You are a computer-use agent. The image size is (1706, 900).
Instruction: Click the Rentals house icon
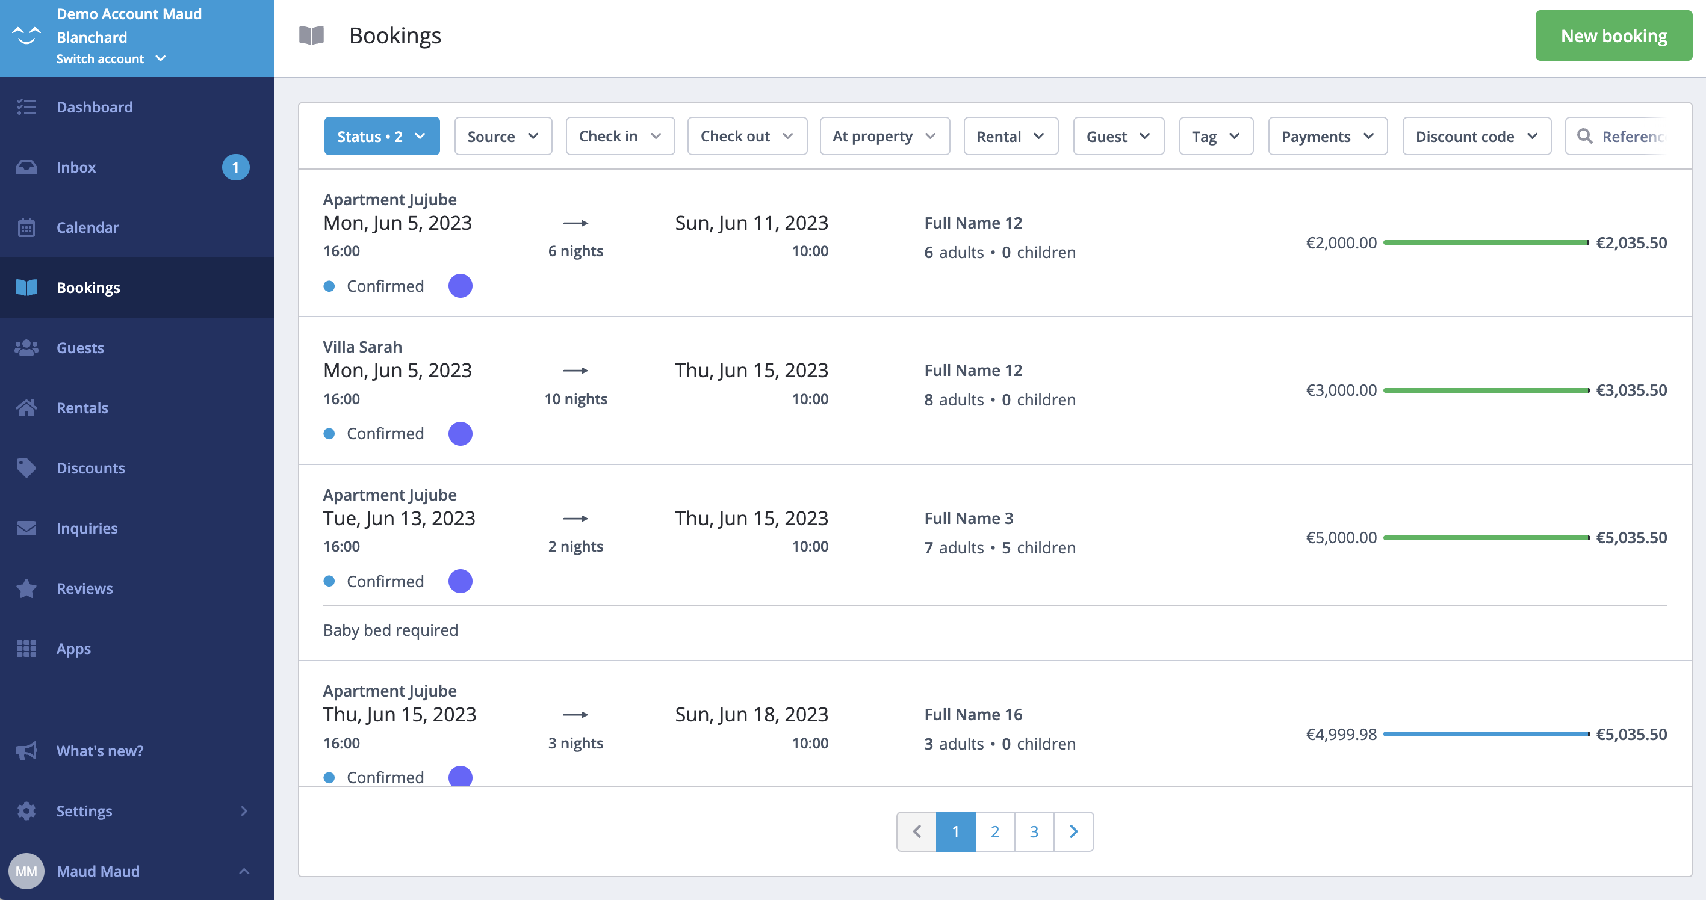(x=26, y=408)
